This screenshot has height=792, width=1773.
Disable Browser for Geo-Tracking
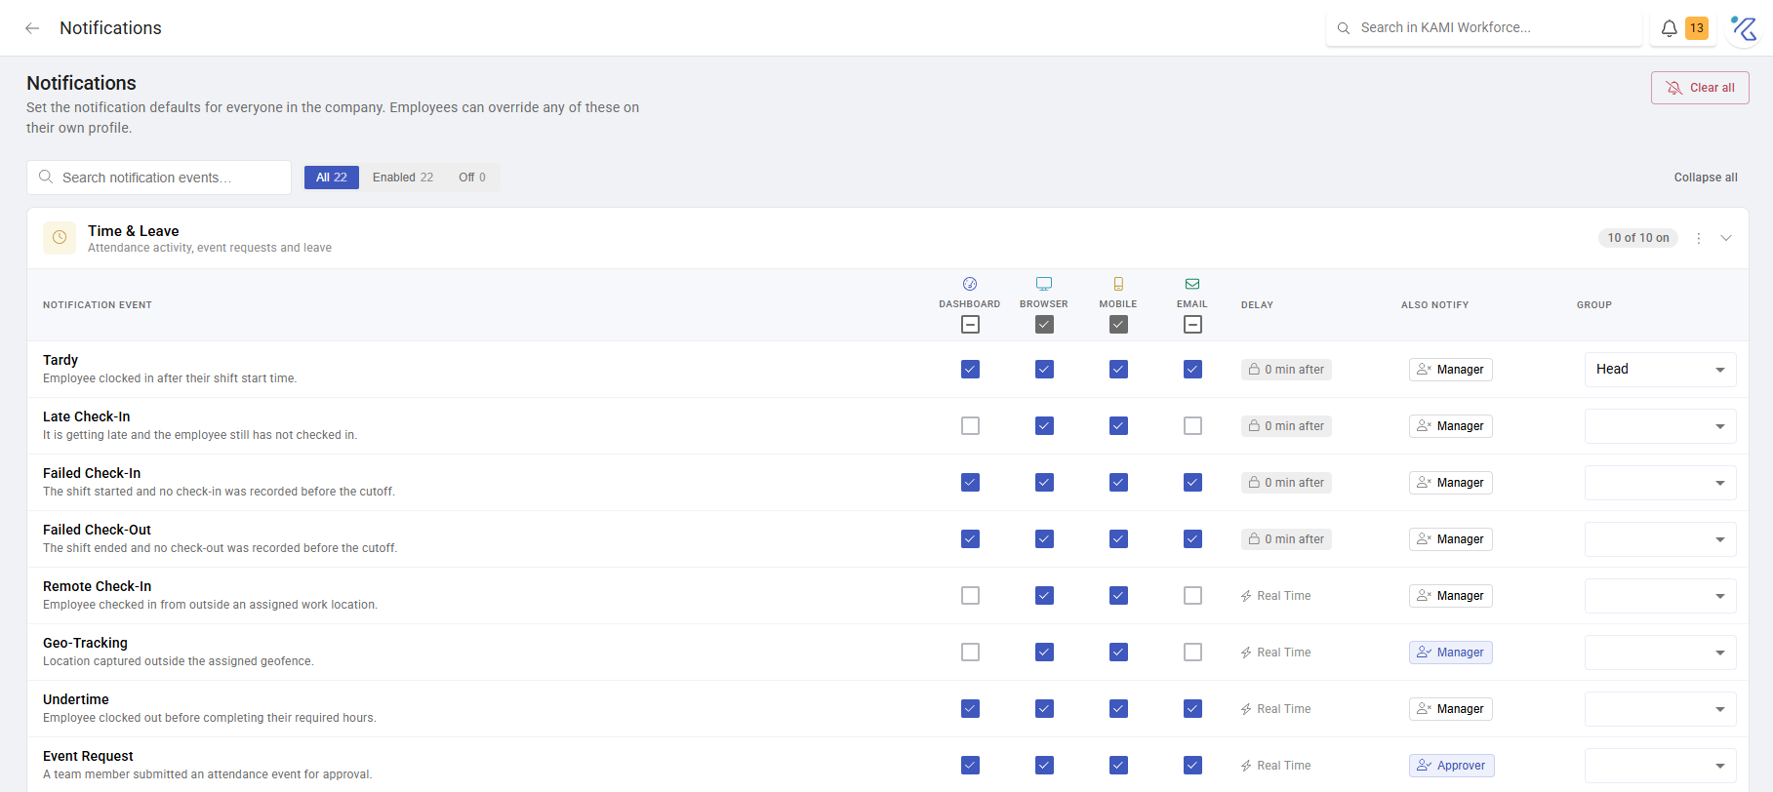[x=1044, y=653]
